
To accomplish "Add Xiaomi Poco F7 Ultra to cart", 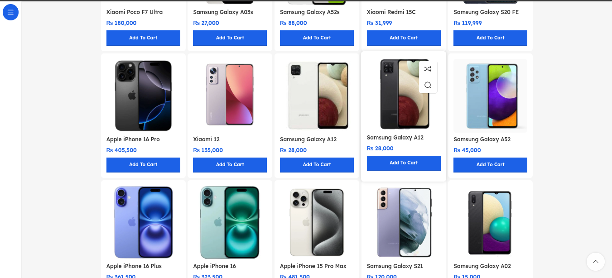I will [143, 38].
